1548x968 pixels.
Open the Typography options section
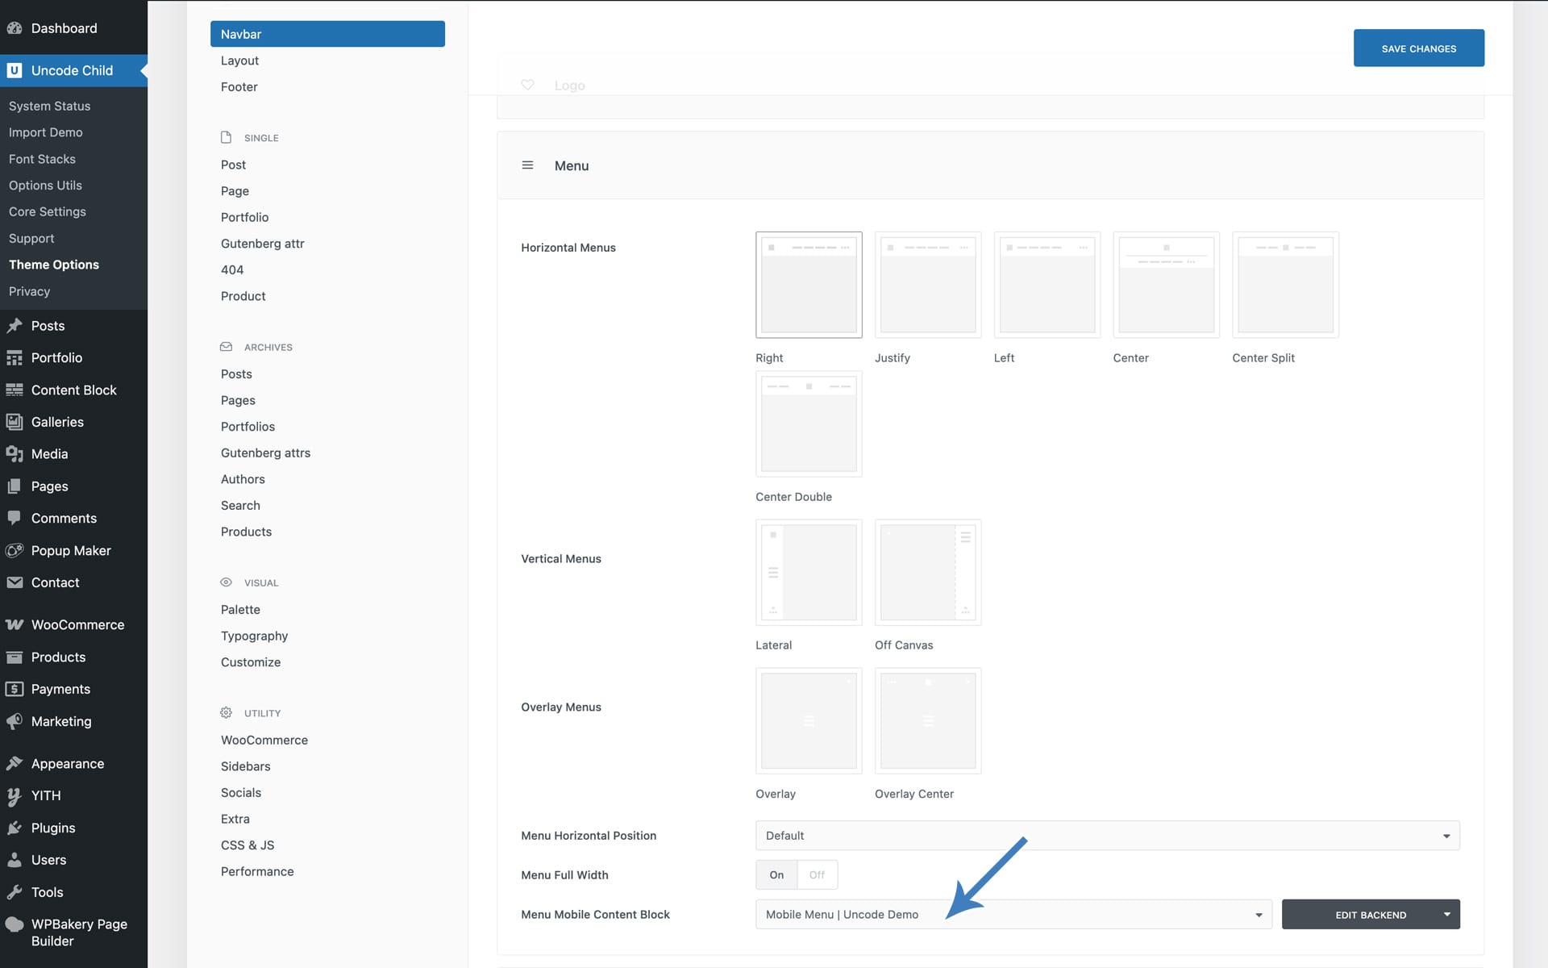click(x=254, y=636)
